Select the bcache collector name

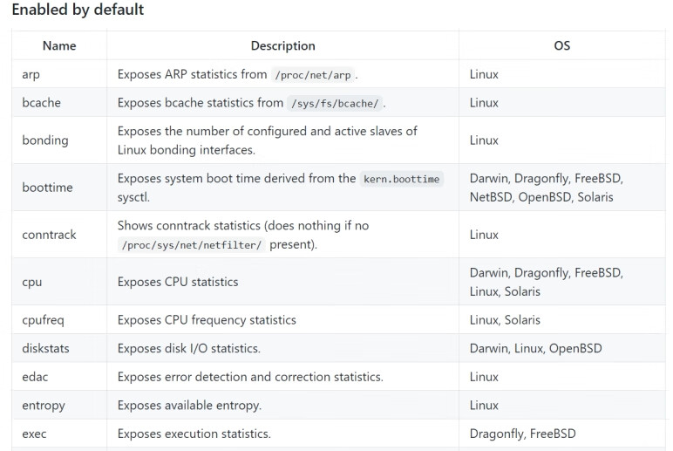point(41,103)
